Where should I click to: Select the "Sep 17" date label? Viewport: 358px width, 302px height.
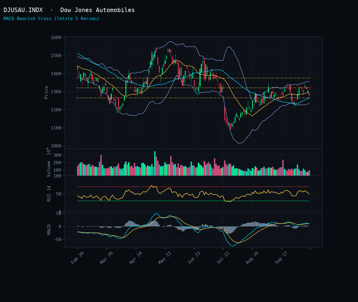pyautogui.click(x=281, y=258)
